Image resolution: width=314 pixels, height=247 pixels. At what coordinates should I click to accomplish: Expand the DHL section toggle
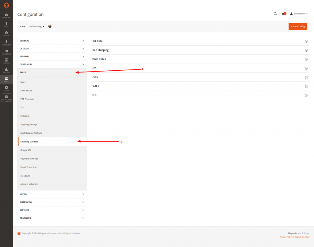[306, 96]
